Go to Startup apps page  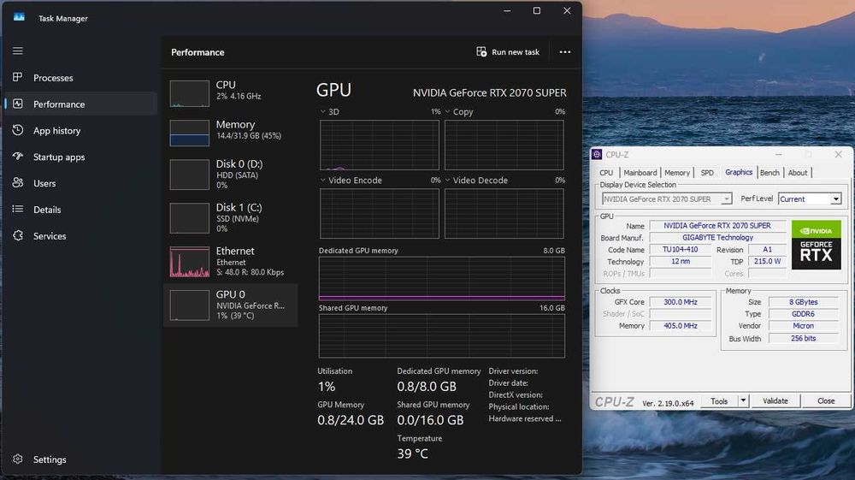tap(80, 157)
